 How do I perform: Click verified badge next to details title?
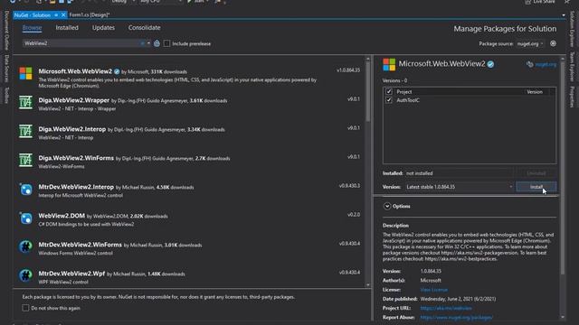tap(490, 64)
